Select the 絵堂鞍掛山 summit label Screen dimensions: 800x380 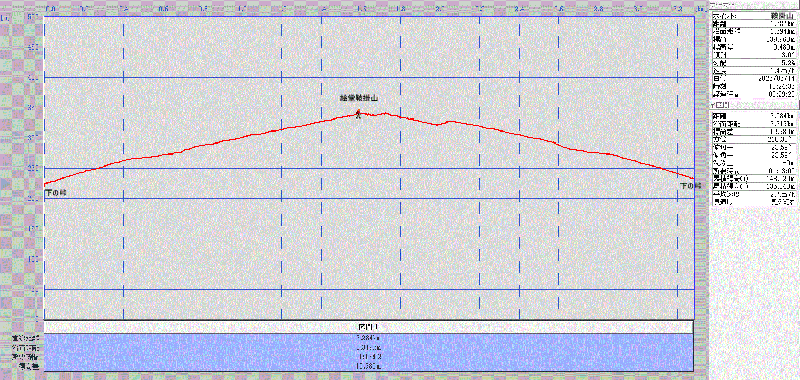(359, 98)
